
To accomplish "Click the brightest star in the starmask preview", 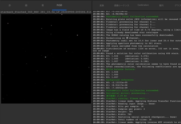I will [x=46, y=57].
